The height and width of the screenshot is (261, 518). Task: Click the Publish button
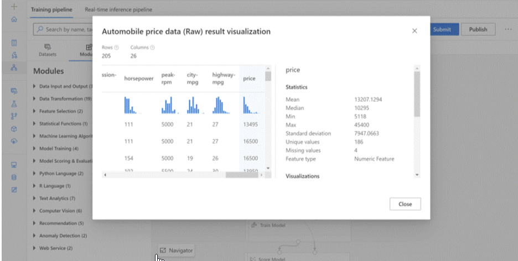478,30
